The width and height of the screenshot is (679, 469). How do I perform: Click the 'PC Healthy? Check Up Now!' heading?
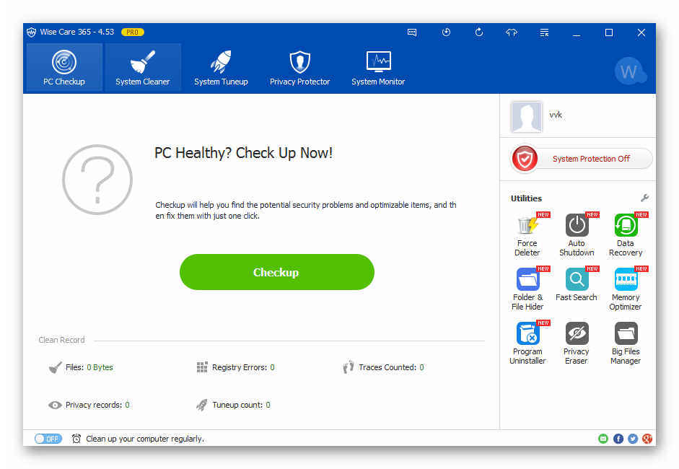click(x=243, y=153)
